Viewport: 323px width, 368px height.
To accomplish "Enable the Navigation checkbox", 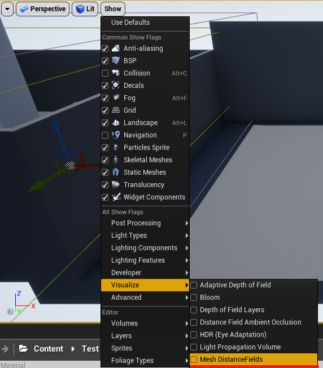I will coord(105,135).
